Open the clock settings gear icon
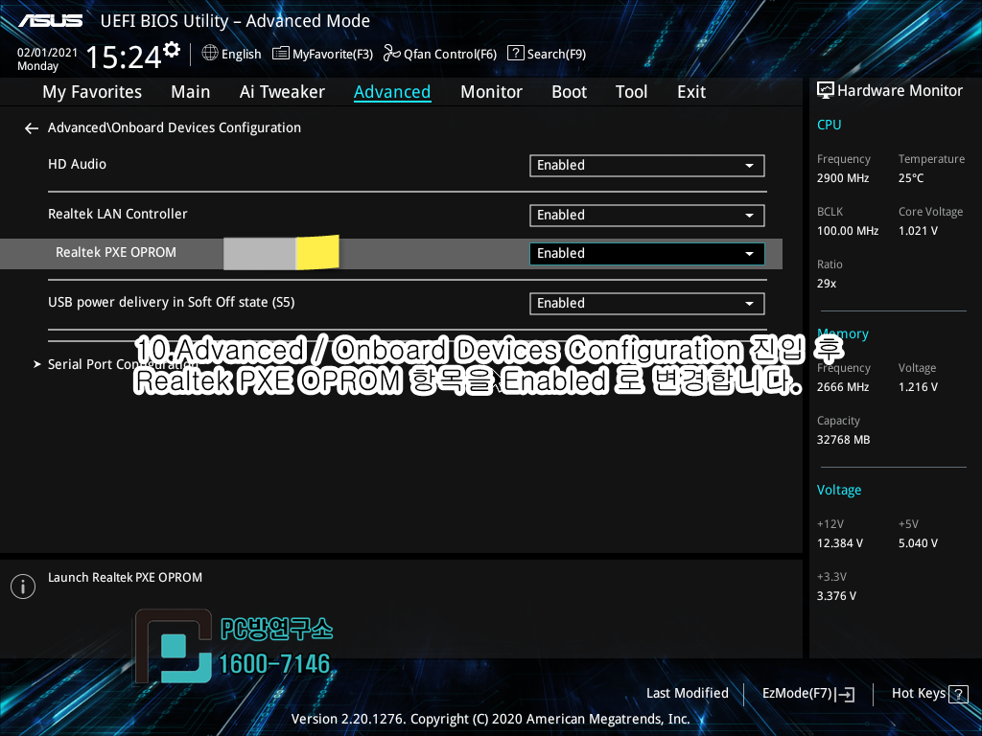This screenshot has height=736, width=982. (x=172, y=49)
